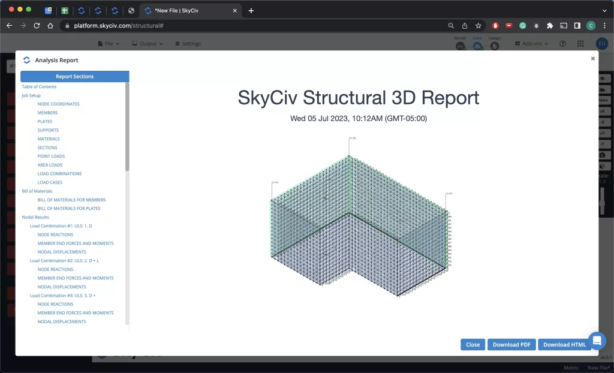Open BILL OF MATERIALS FOR PLATES
Screen dimensions: 614x373
pyautogui.click(x=69, y=209)
